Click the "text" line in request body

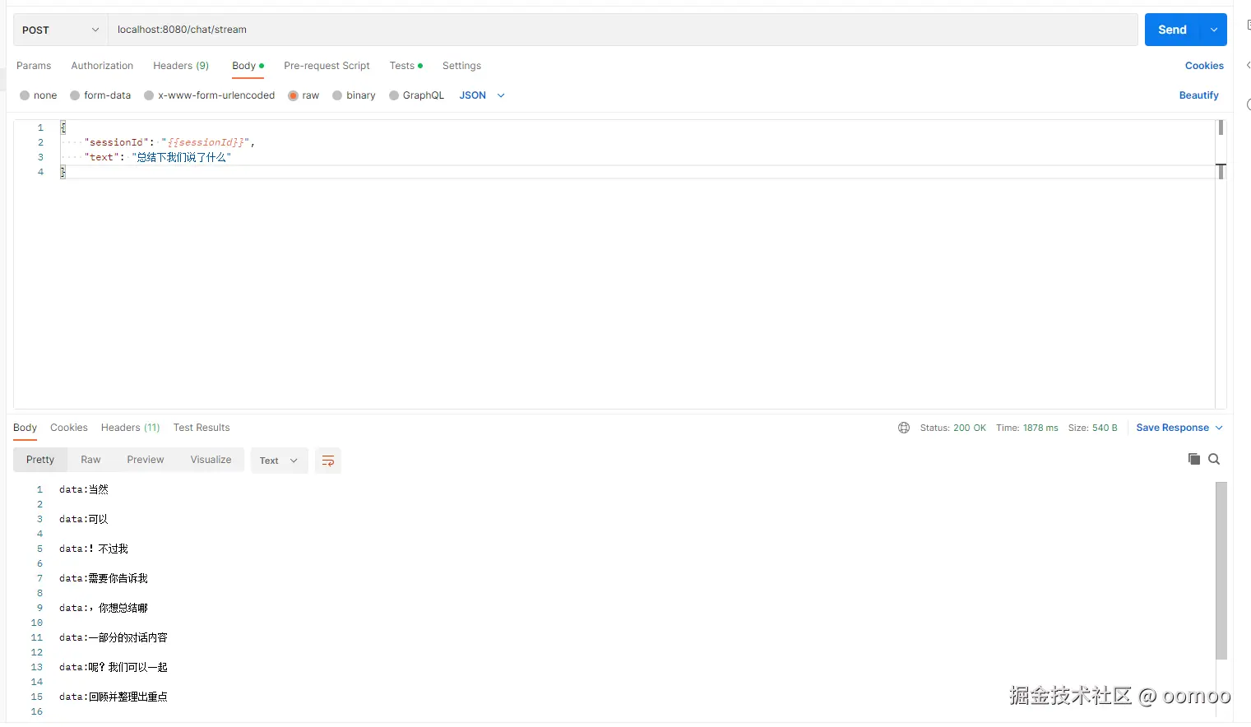point(157,157)
